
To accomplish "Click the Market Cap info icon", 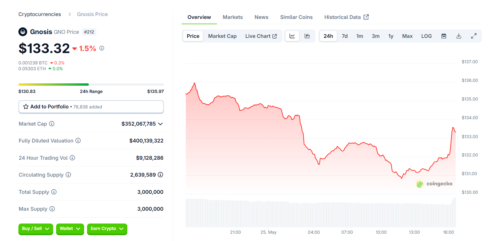I will [x=52, y=124].
